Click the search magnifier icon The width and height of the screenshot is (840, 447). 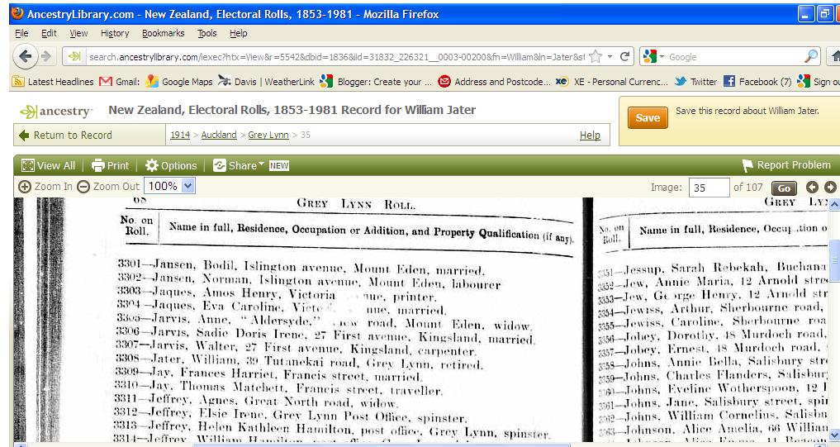(811, 56)
